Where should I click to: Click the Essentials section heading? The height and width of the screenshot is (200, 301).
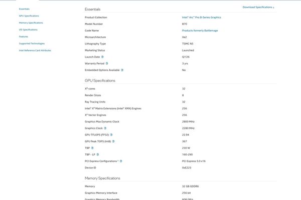click(92, 9)
